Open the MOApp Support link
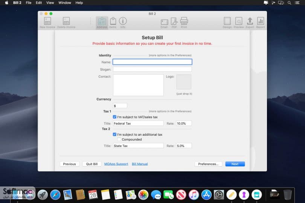This screenshot has height=203, width=305. pos(116,164)
